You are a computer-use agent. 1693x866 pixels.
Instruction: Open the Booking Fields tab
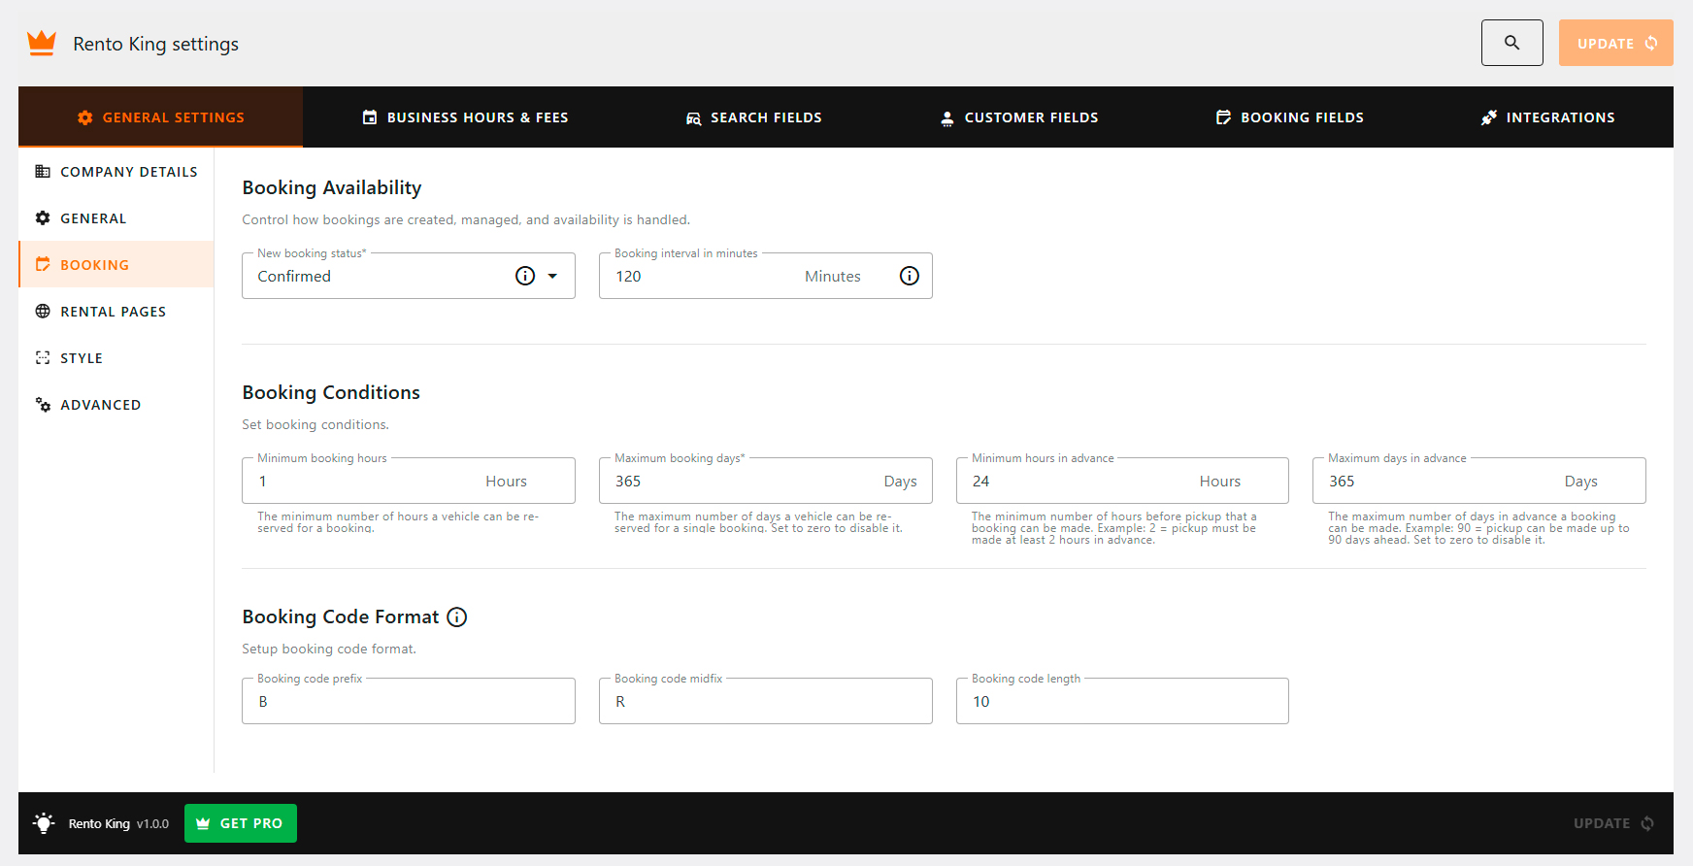(1290, 117)
